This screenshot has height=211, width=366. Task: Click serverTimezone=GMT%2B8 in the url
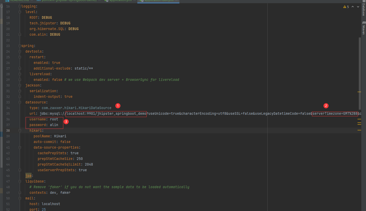point(335,113)
